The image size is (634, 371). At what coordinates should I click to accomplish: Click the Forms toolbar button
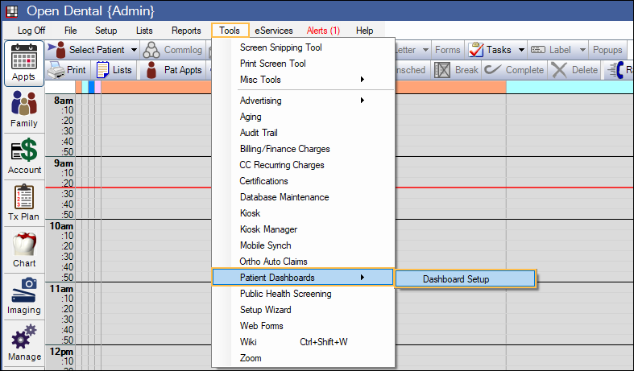tap(448, 50)
